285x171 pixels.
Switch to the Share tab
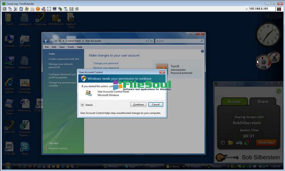tap(263, 102)
